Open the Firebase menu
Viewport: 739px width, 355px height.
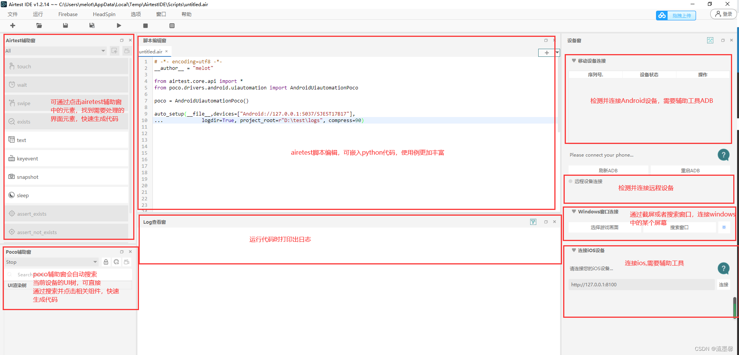(68, 14)
